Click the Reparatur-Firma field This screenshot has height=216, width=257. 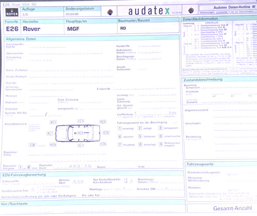coord(67,154)
